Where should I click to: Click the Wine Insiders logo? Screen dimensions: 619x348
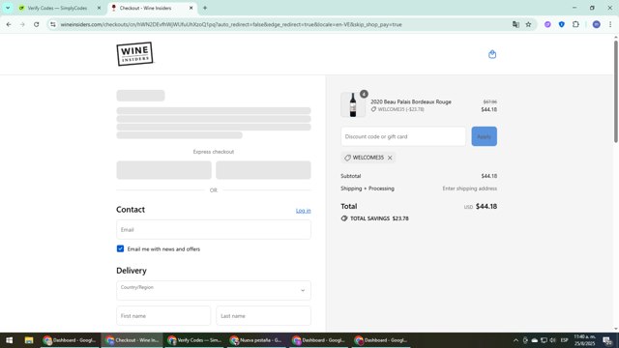[x=134, y=54]
